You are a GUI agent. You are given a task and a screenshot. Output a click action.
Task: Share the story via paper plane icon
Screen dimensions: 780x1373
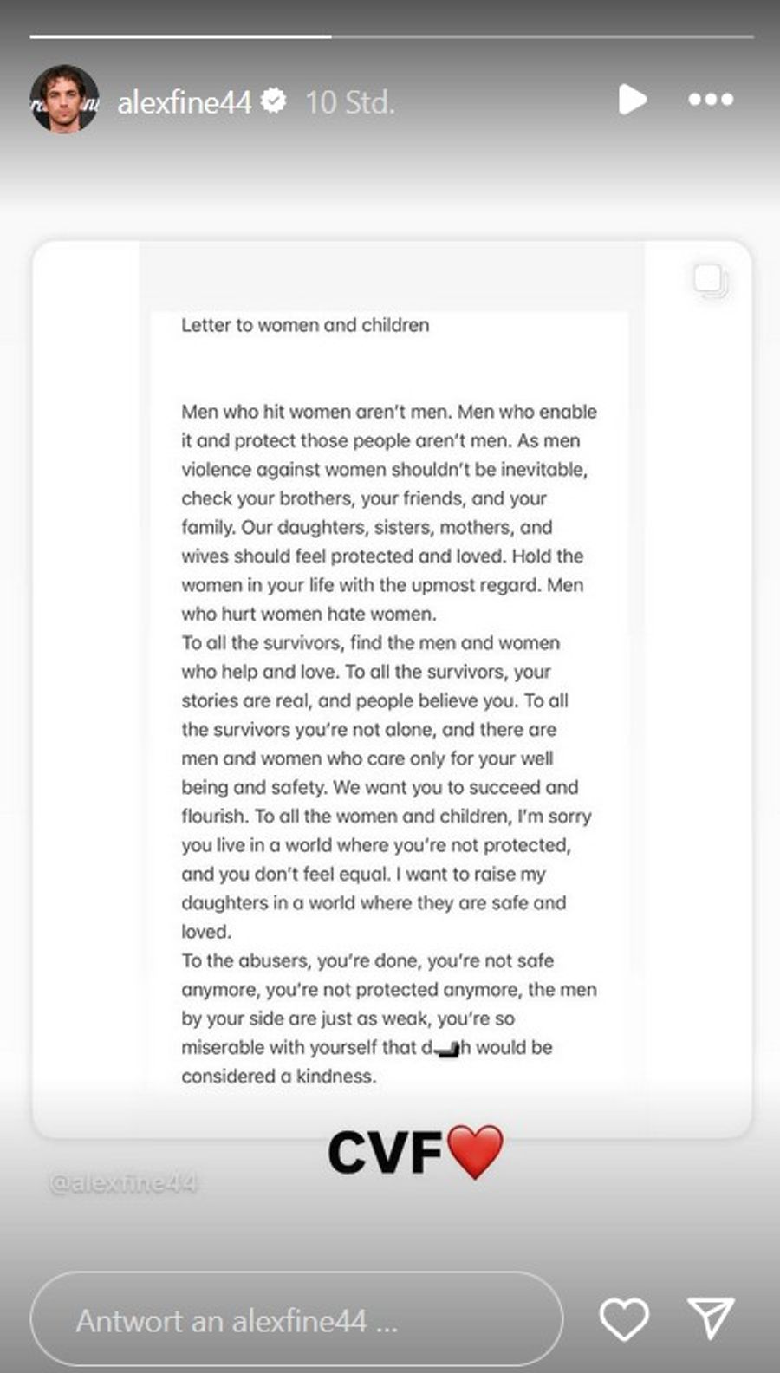click(711, 1318)
